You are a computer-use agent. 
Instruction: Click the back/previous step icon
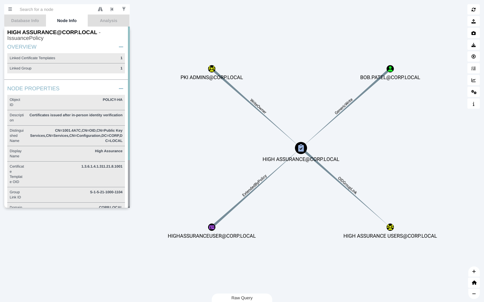click(112, 9)
